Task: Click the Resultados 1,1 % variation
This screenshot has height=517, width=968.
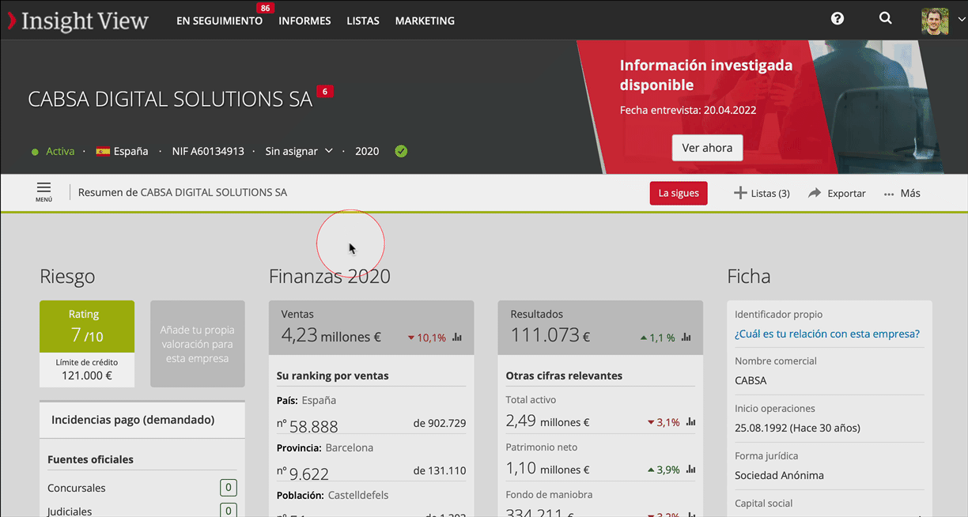Action: [x=658, y=338]
